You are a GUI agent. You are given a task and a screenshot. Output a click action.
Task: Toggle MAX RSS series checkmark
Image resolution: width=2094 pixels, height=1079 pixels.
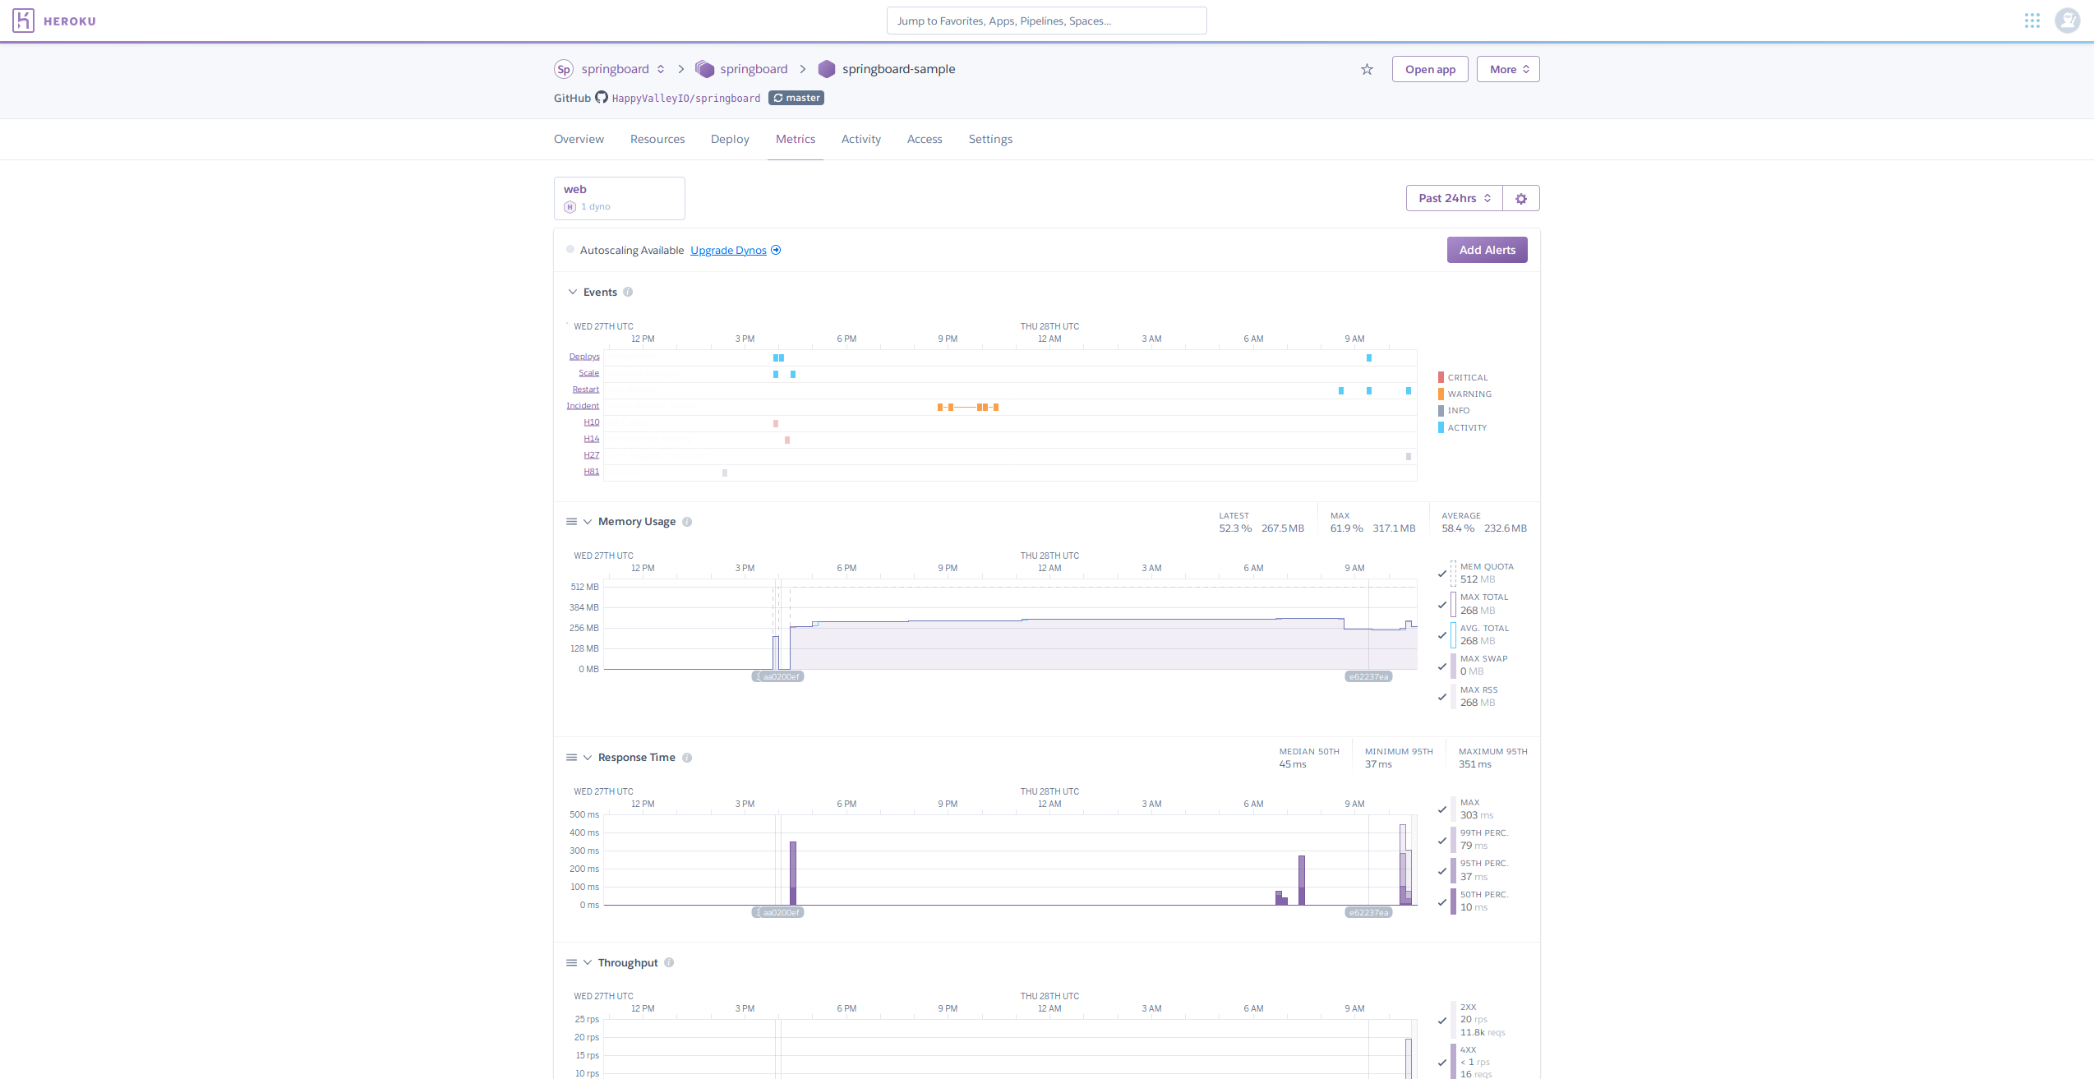click(1441, 697)
